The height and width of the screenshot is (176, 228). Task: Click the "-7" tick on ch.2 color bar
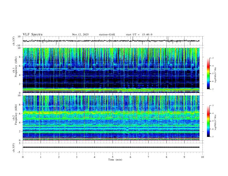(212, 137)
